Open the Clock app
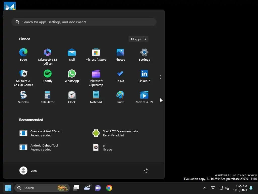This screenshot has width=258, height=194. click(x=72, y=97)
